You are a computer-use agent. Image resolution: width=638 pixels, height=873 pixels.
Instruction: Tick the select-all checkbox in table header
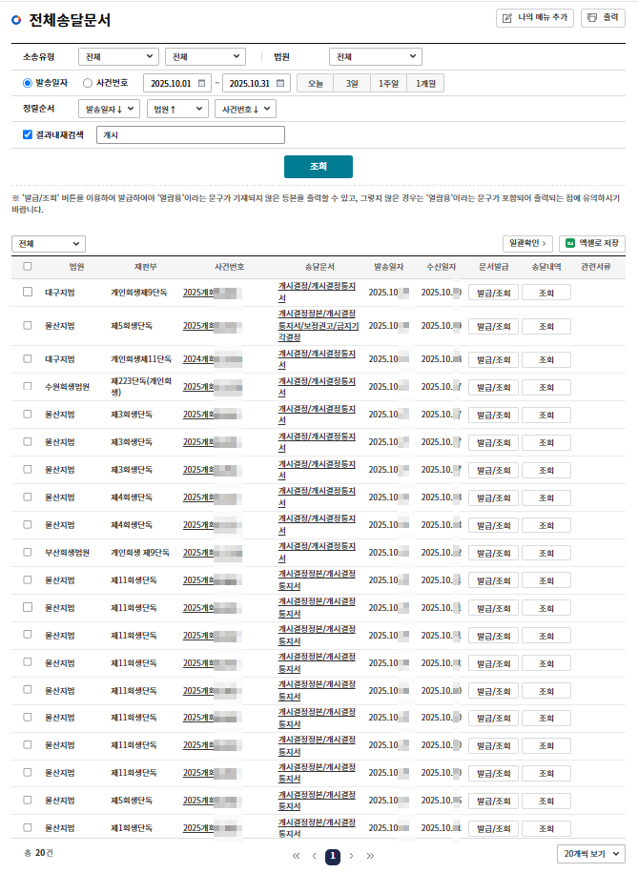pos(28,267)
